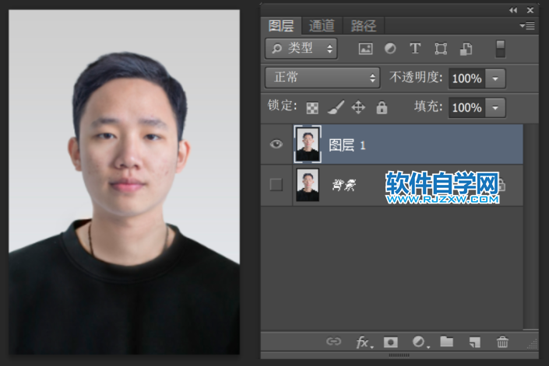The image size is (549, 366).
Task: Select the background layer thumbnail
Action: (x=308, y=185)
